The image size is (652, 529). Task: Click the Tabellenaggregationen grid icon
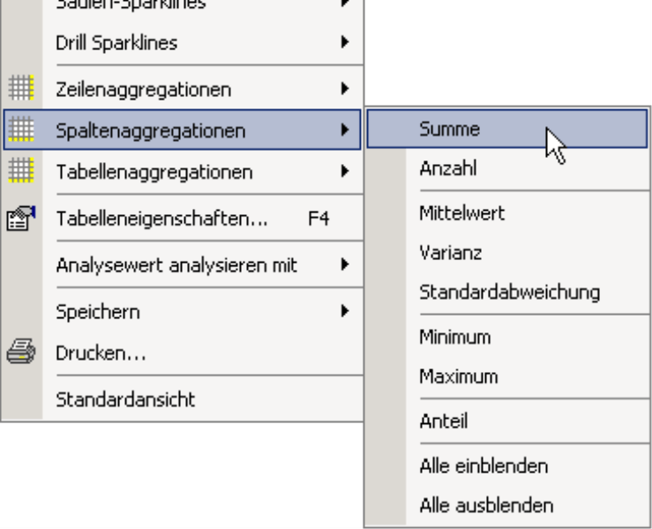coord(21,170)
